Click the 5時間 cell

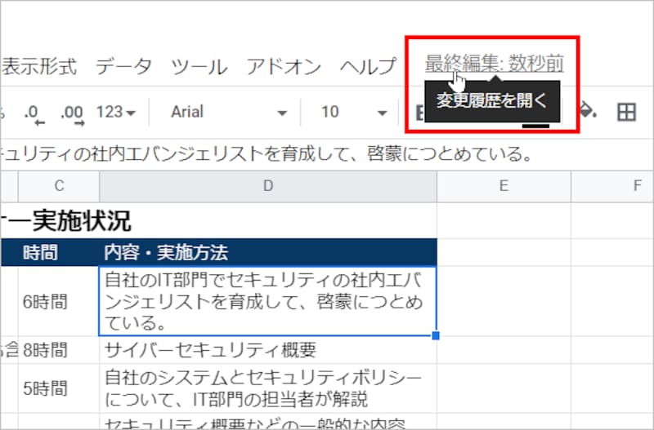tap(59, 388)
